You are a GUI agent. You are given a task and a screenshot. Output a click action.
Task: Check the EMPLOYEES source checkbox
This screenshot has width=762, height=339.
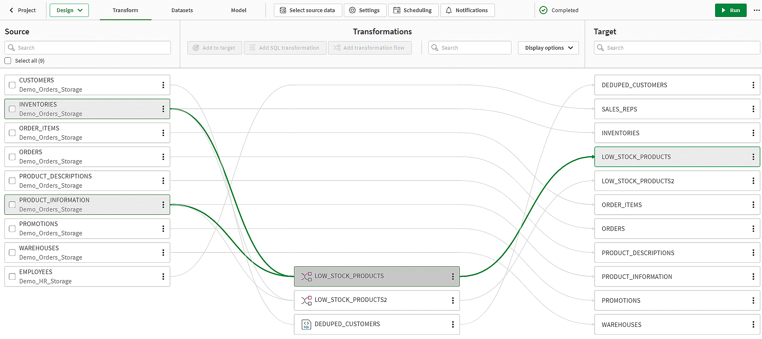pos(12,276)
